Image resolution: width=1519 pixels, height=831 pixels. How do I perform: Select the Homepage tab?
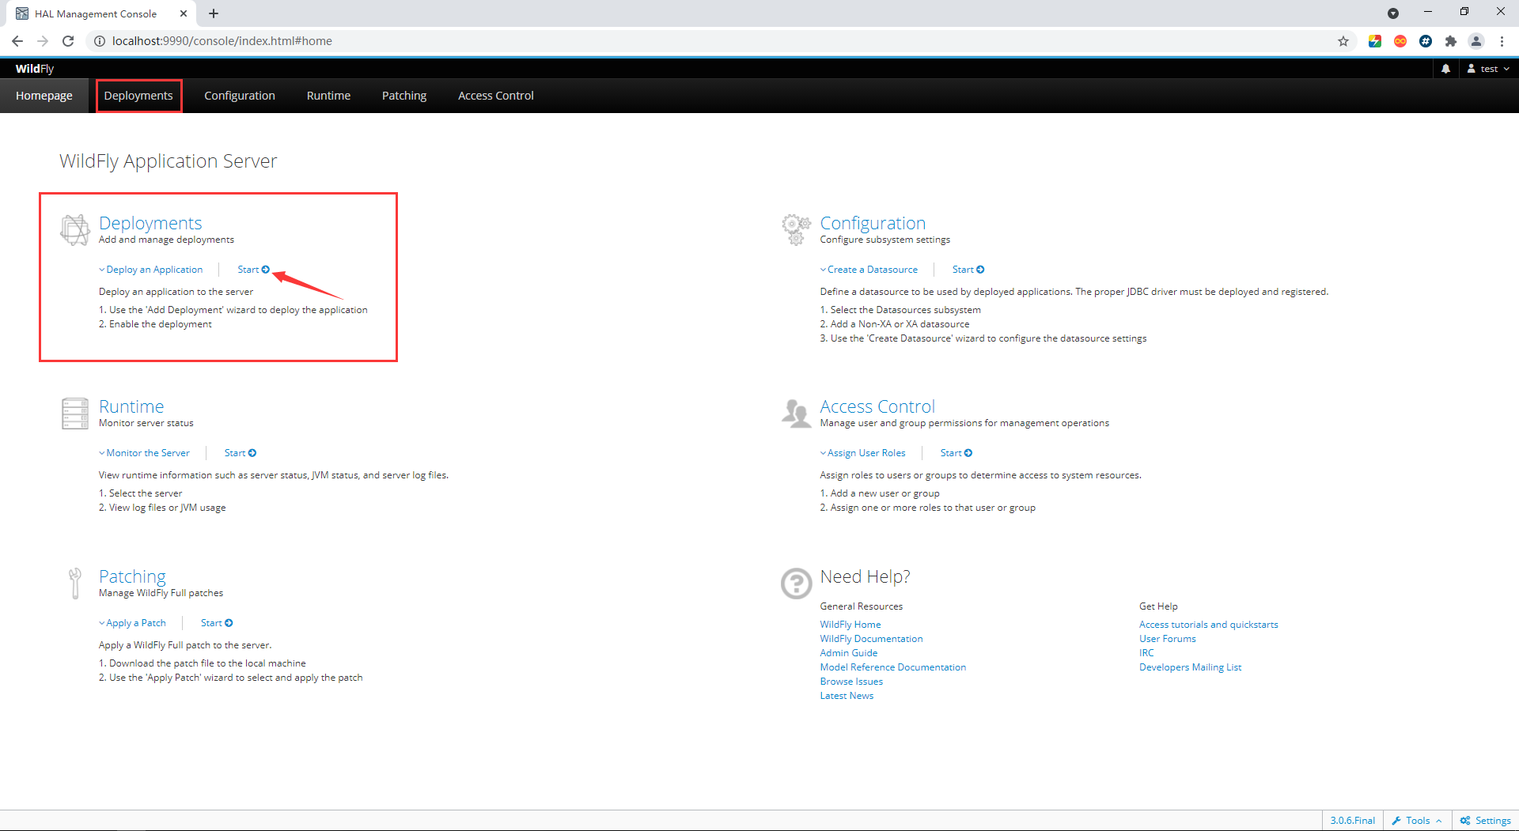coord(44,96)
